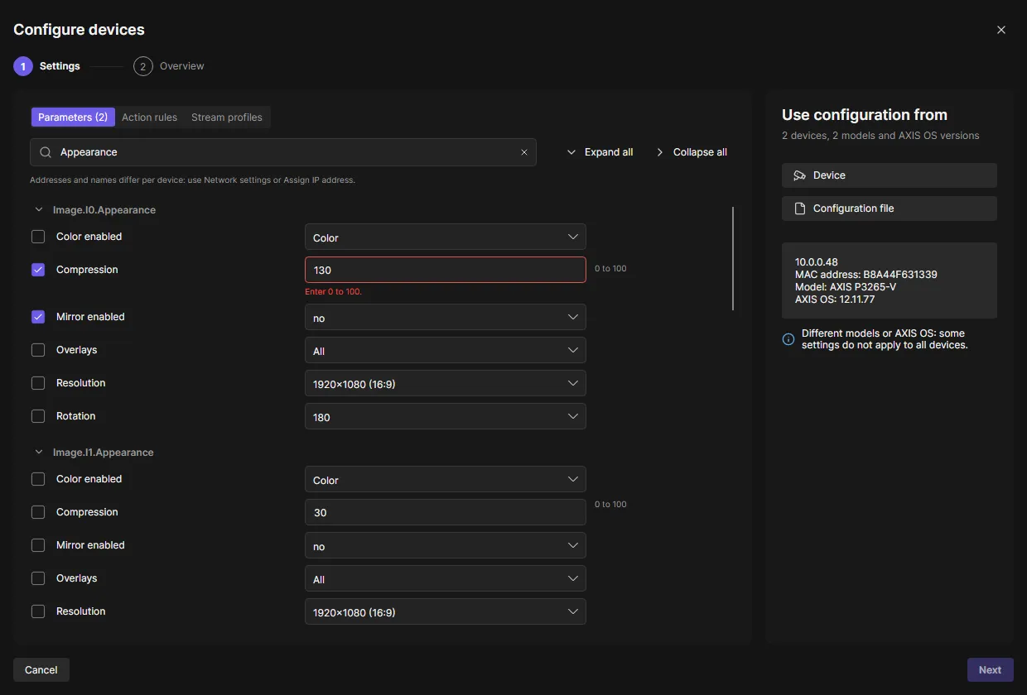1027x695 pixels.
Task: Check I1 Color enabled checkbox
Action: coord(38,479)
